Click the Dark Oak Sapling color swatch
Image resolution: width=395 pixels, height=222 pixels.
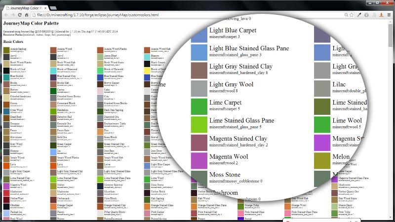(x=100, y=111)
